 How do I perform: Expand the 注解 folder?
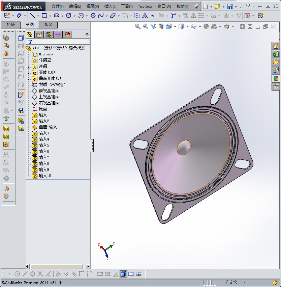[28, 67]
